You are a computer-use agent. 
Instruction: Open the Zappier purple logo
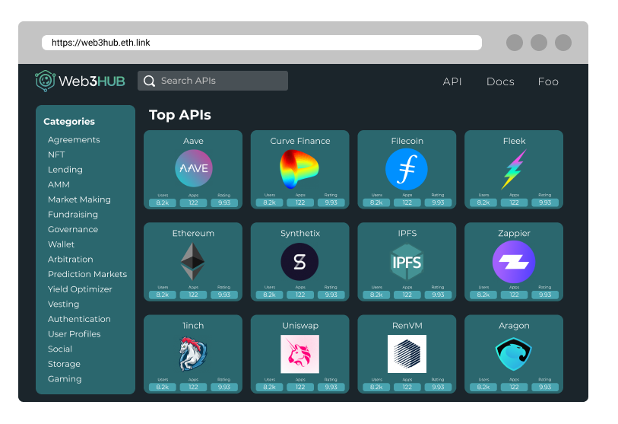[x=514, y=262]
